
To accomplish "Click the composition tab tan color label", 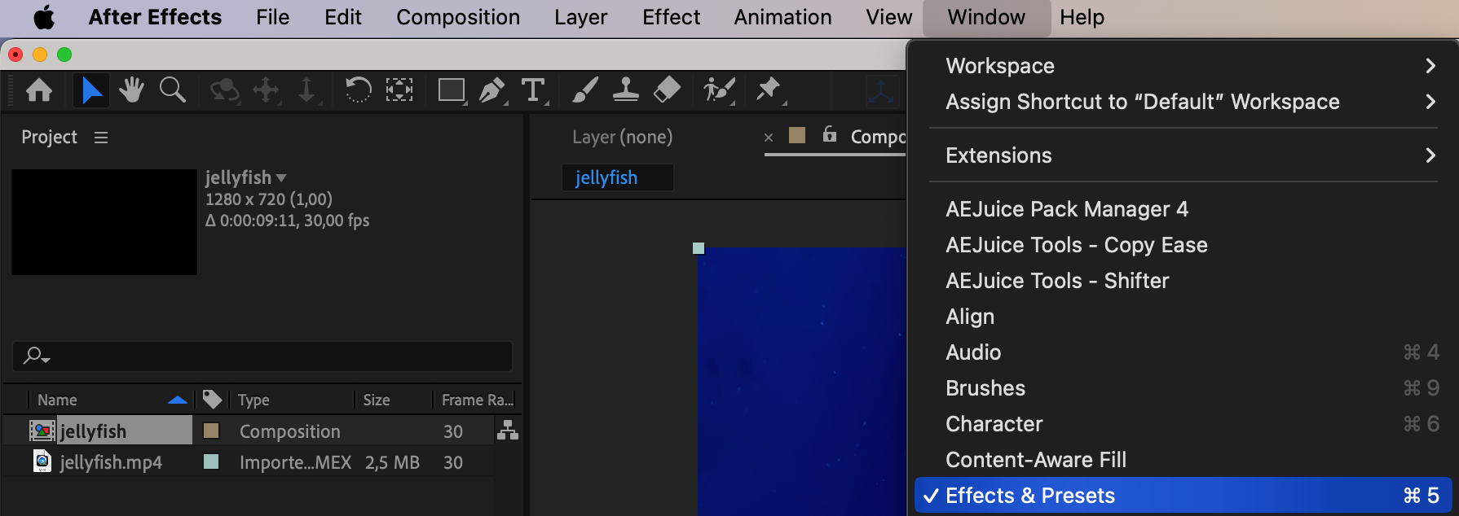I will pos(797,135).
